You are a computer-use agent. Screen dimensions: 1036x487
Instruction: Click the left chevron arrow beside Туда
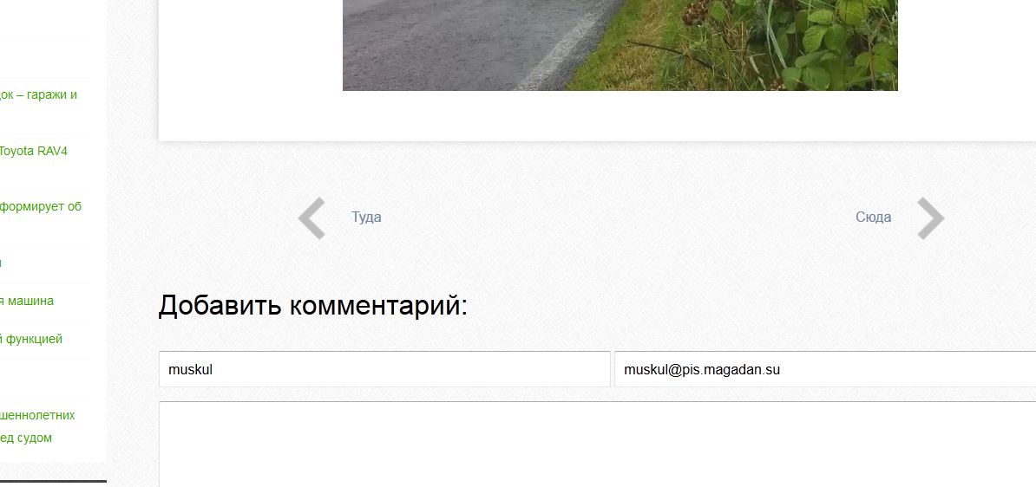pyautogui.click(x=311, y=218)
